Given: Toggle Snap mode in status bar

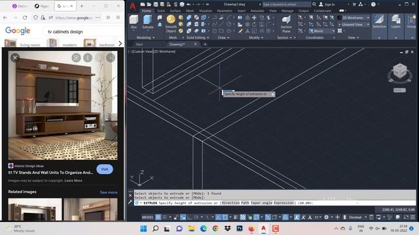Looking at the screenshot, I should point(164,217).
